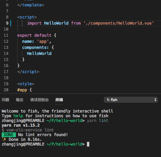Click the #app selector on line 20
This screenshot has height=157, width=161.
[22, 90]
